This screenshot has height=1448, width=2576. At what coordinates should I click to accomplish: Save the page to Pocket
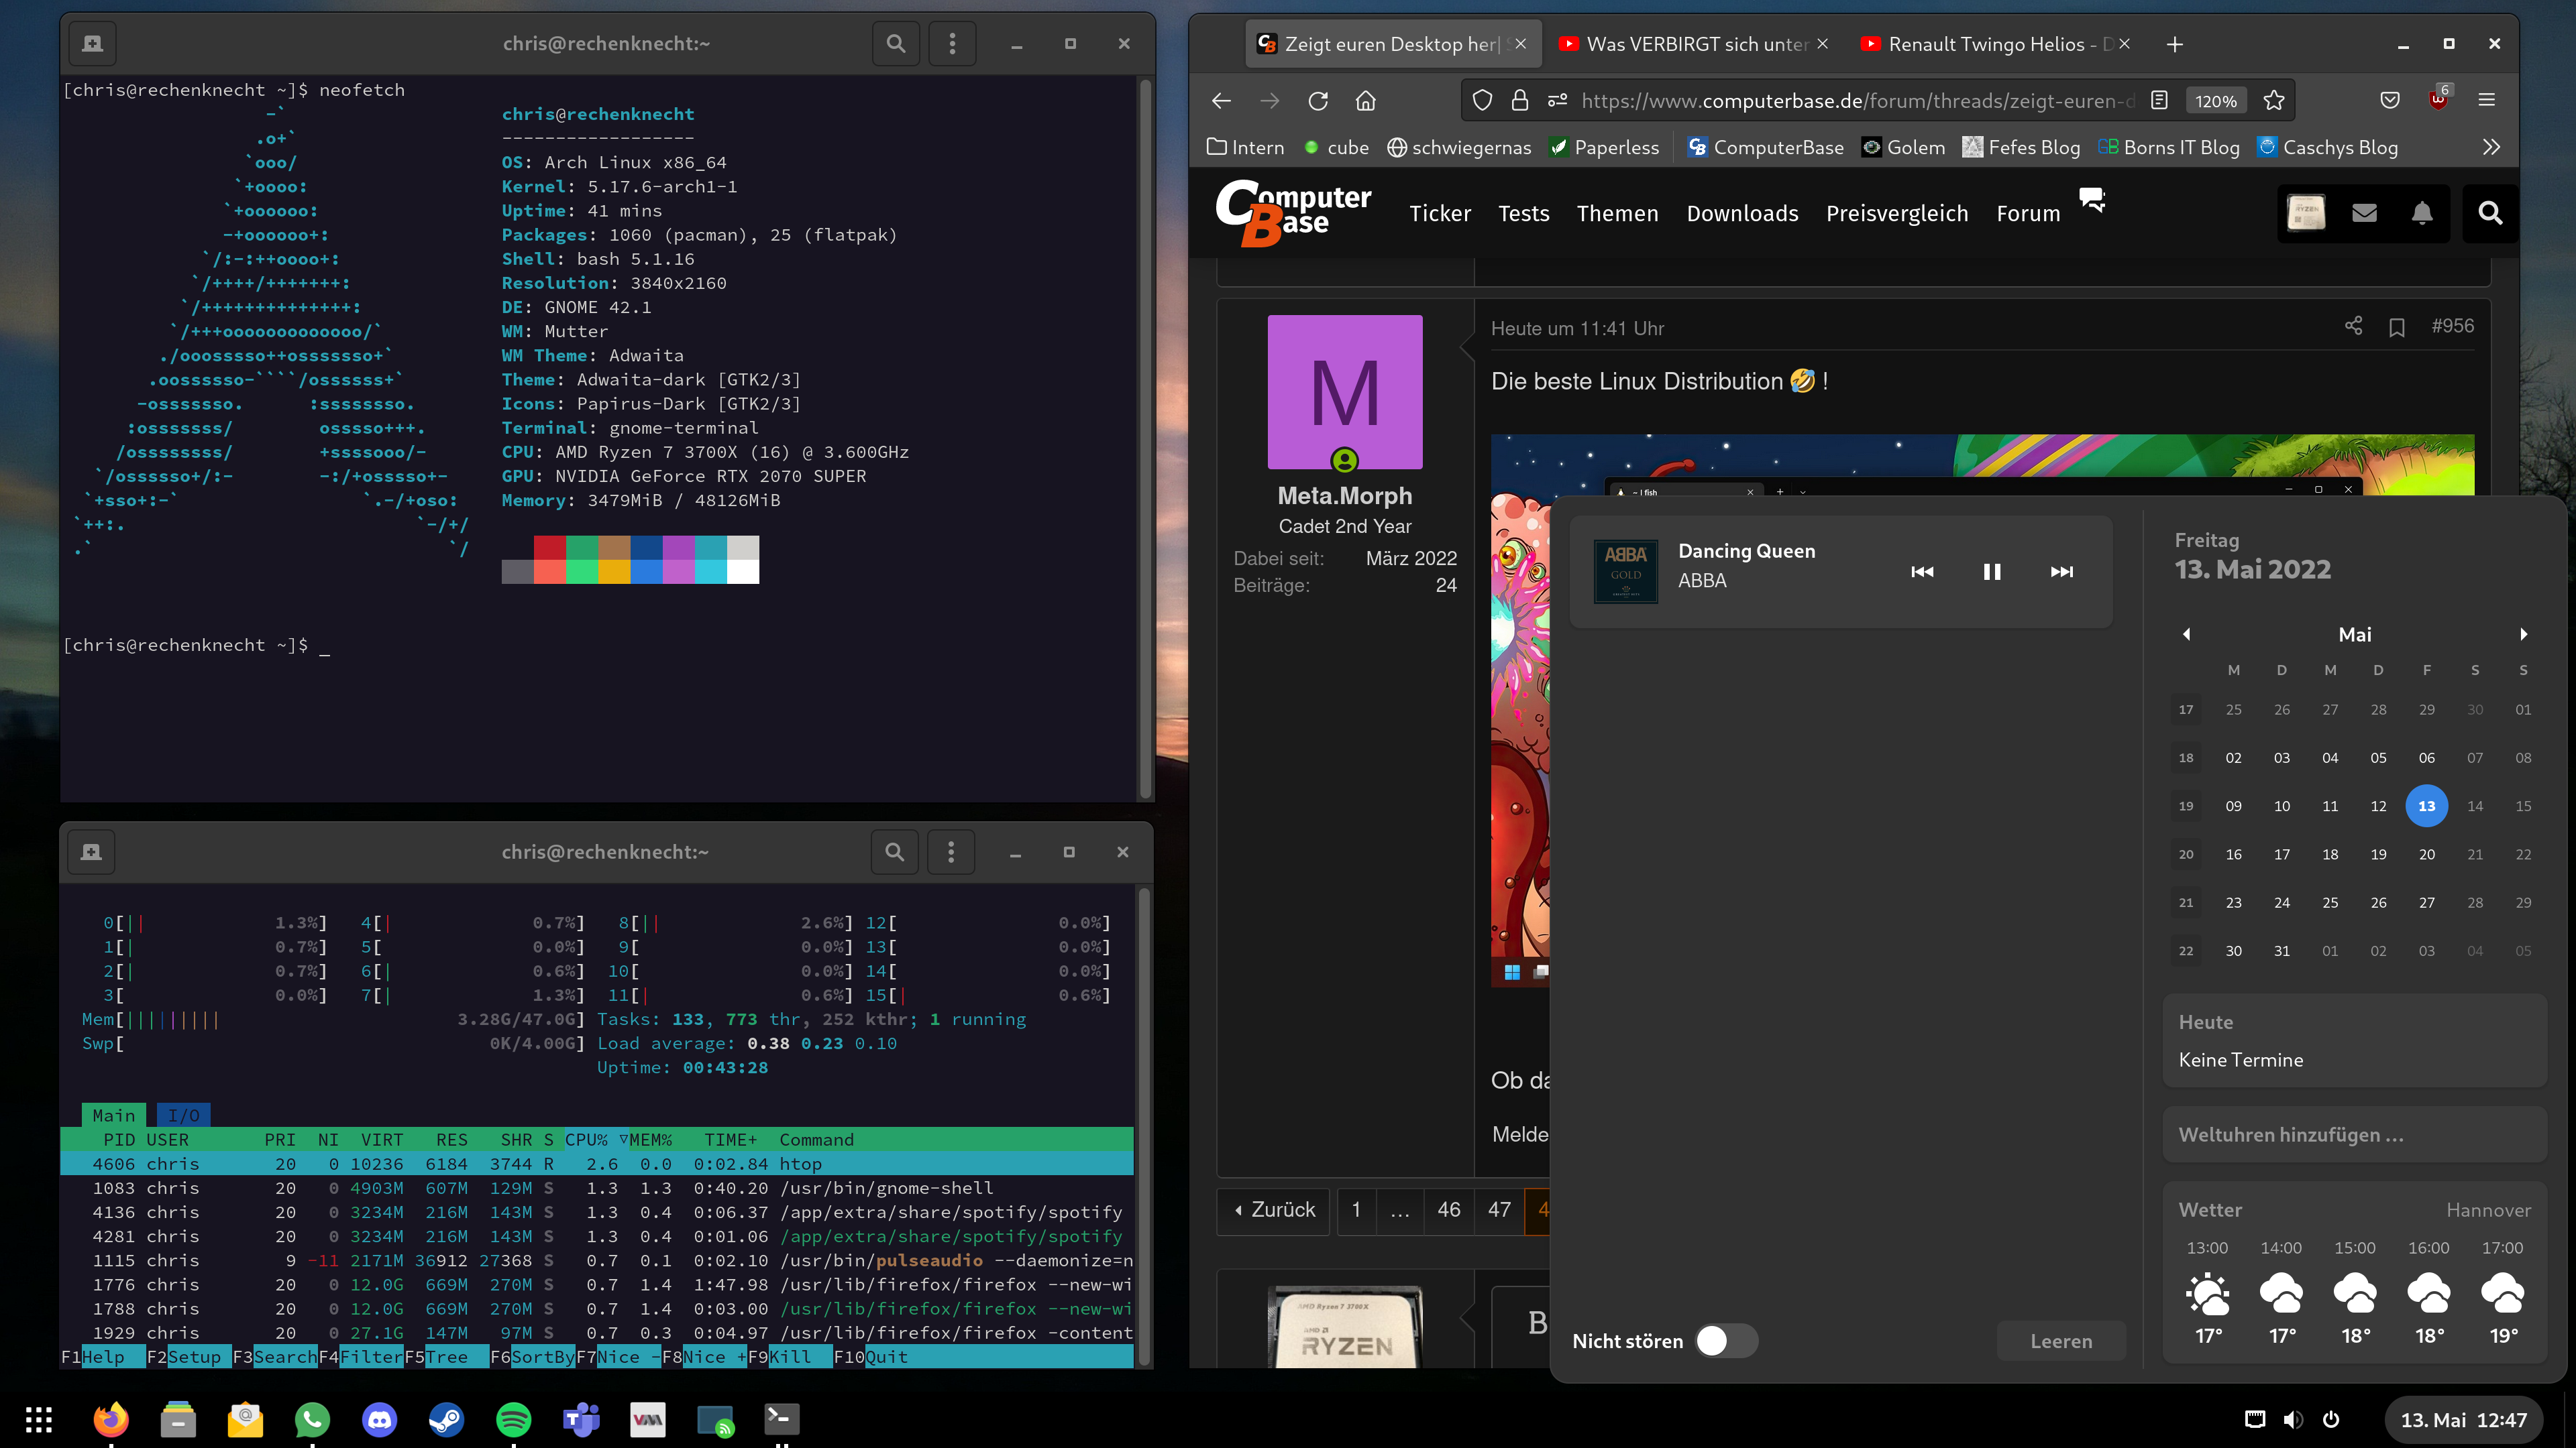point(2390,100)
